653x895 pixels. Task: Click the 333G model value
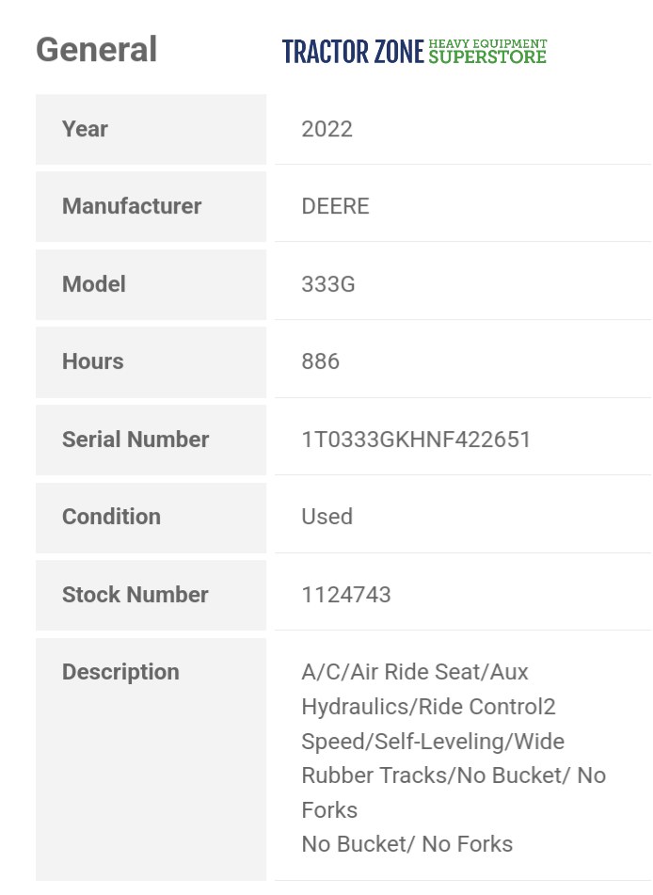pos(328,284)
